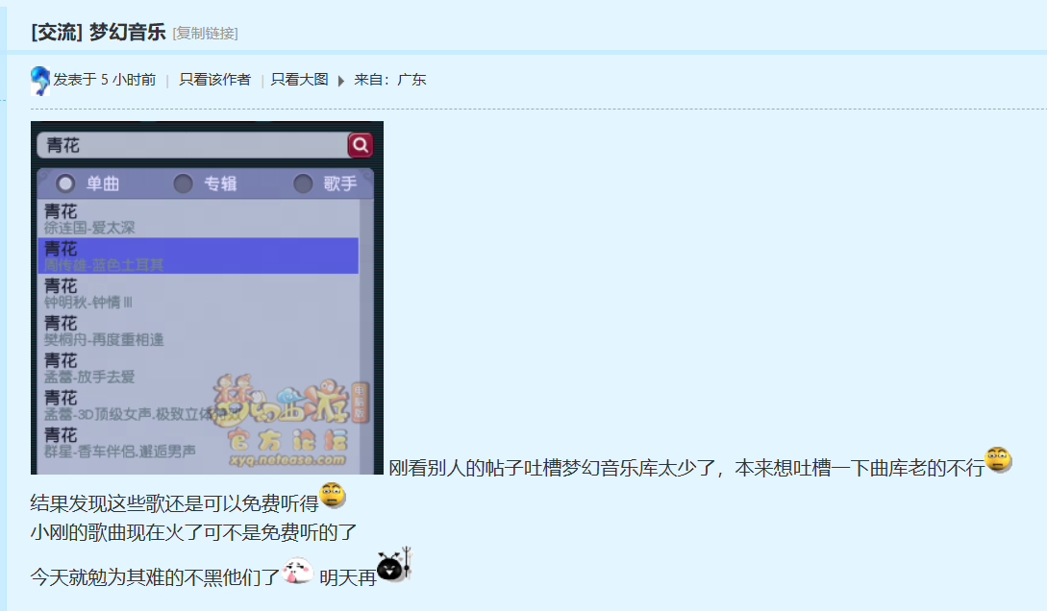Click the 发表于 5 小时前 timestamp
The image size is (1047, 611).
(105, 80)
